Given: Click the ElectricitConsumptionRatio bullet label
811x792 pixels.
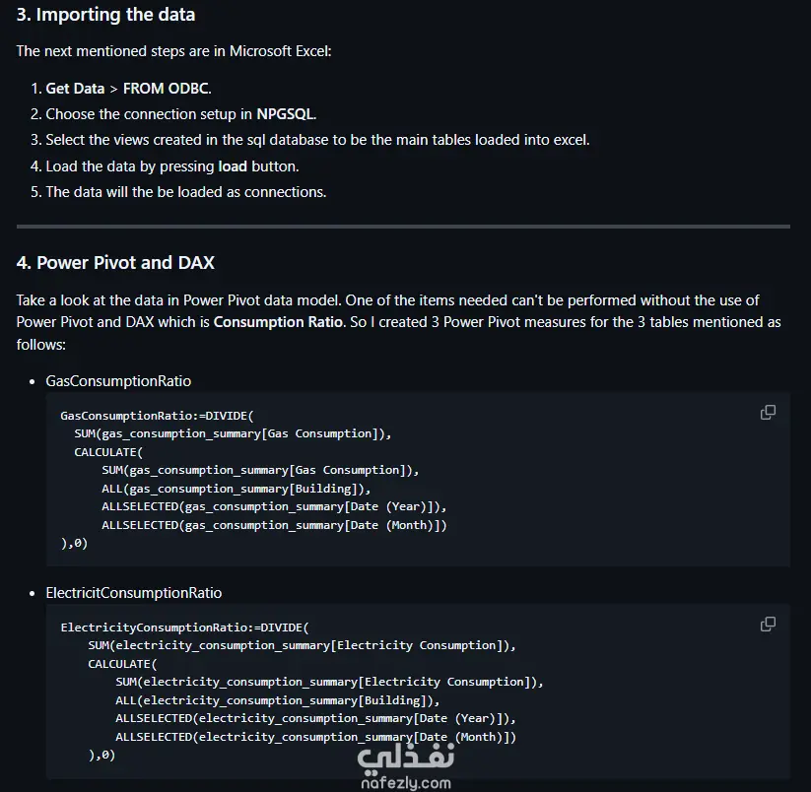Looking at the screenshot, I should 133,593.
